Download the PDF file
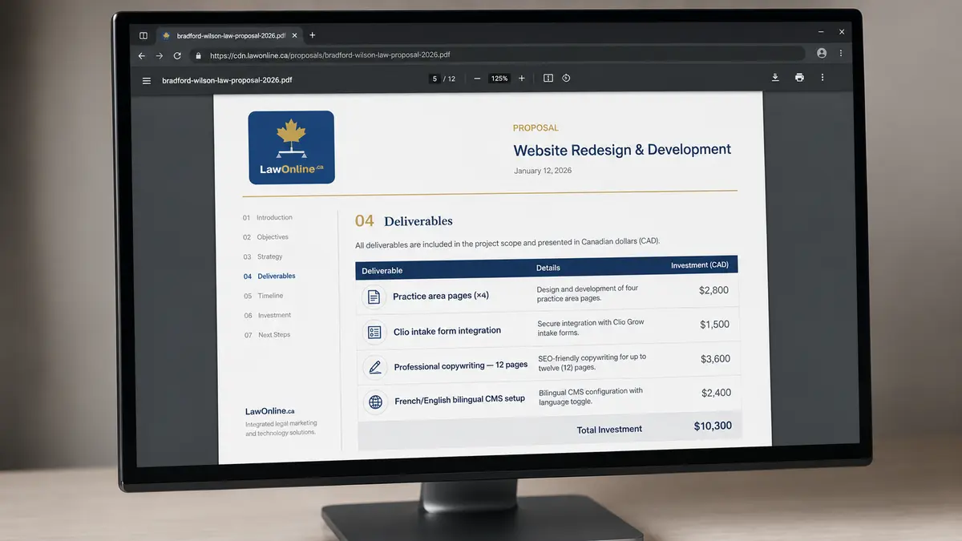962x541 pixels. click(x=775, y=78)
